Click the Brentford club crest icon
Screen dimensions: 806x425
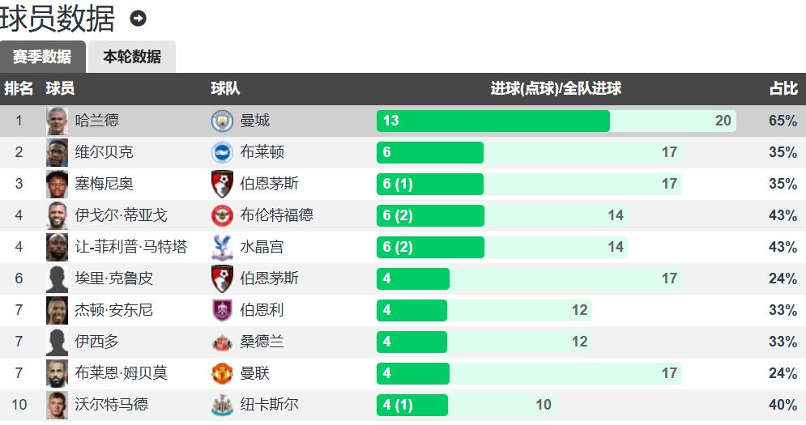tap(221, 215)
